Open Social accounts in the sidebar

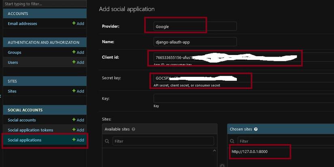pos(22,120)
